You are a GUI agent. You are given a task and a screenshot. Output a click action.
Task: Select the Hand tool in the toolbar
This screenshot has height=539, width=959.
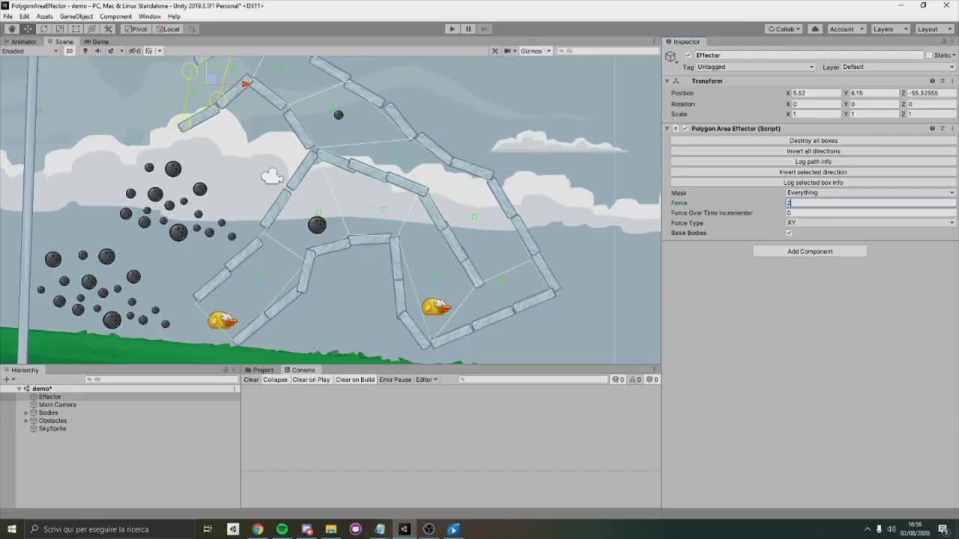pyautogui.click(x=12, y=28)
